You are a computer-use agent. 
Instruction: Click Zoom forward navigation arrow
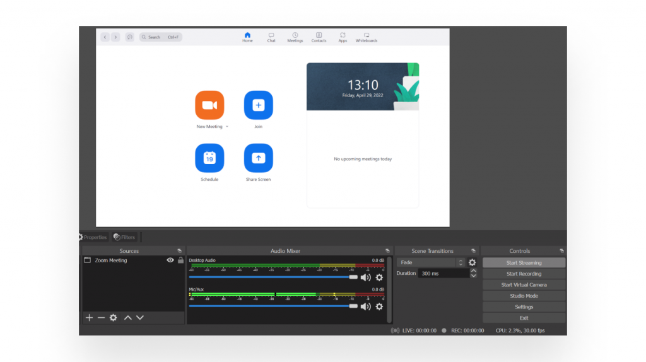tap(116, 37)
